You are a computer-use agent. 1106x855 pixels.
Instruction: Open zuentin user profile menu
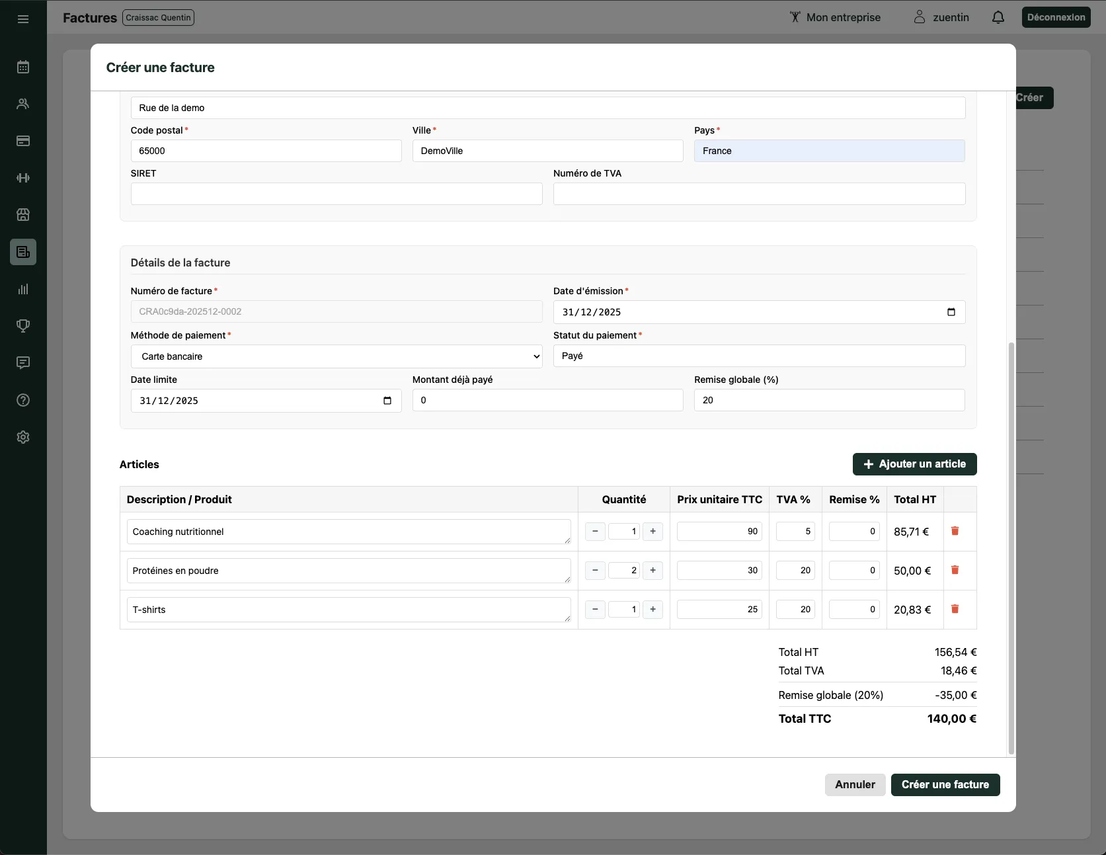click(x=941, y=18)
